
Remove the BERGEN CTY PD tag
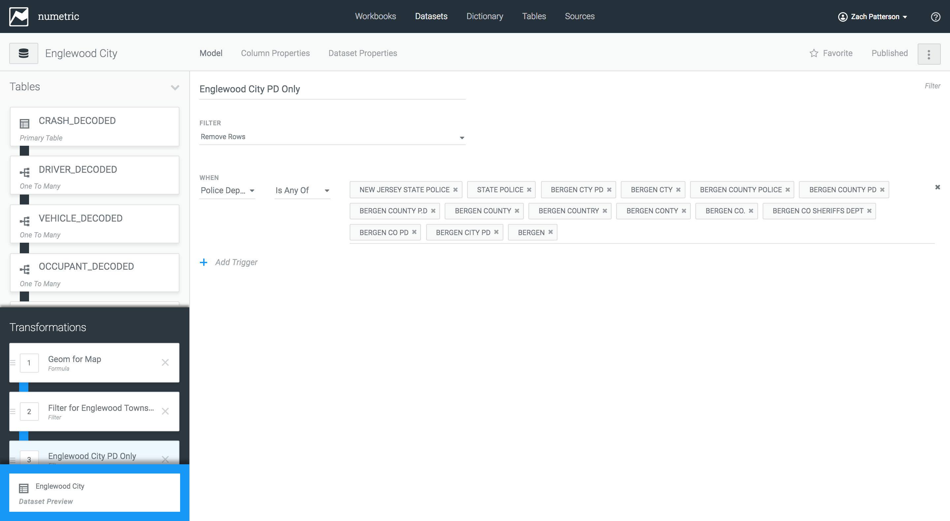(609, 190)
